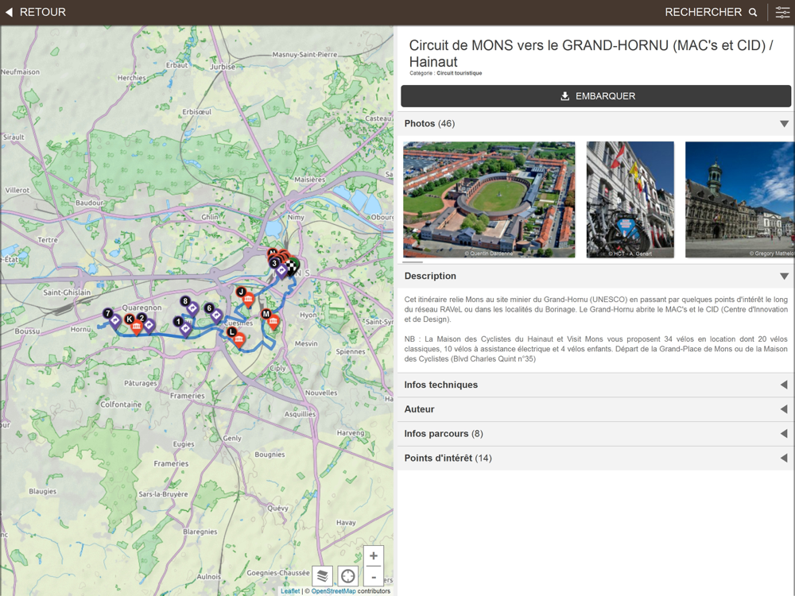Viewport: 795px width, 596px height.
Task: Zoom in on the map
Action: [x=374, y=556]
